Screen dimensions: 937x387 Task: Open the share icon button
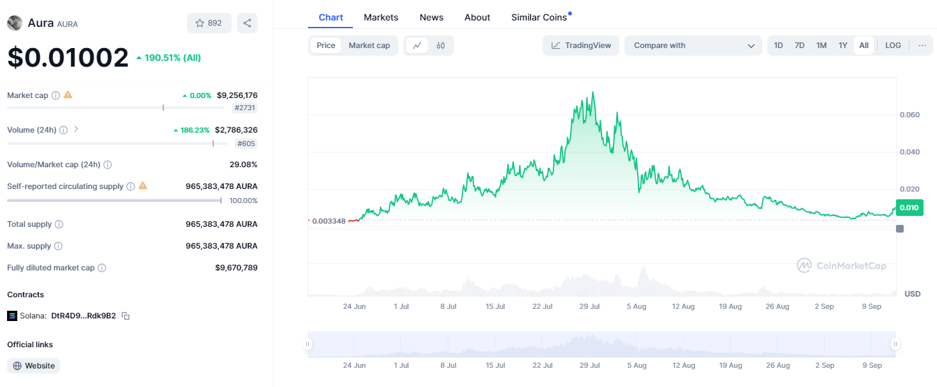247,23
